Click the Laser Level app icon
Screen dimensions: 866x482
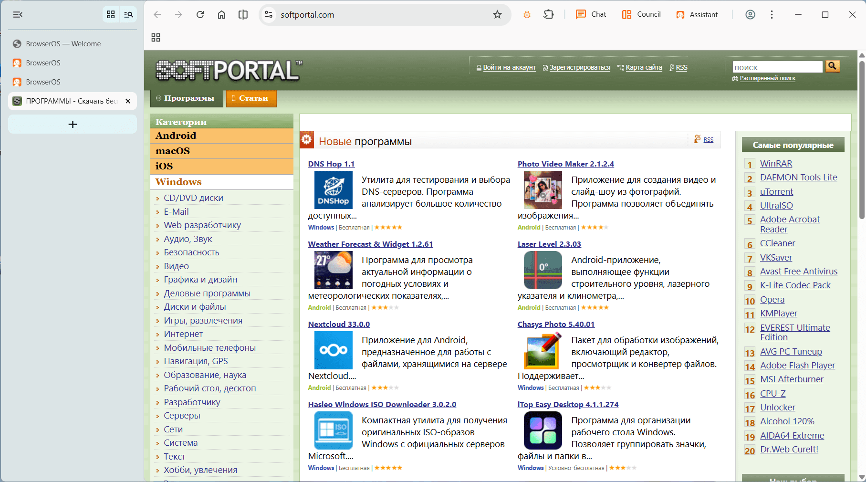[543, 270]
